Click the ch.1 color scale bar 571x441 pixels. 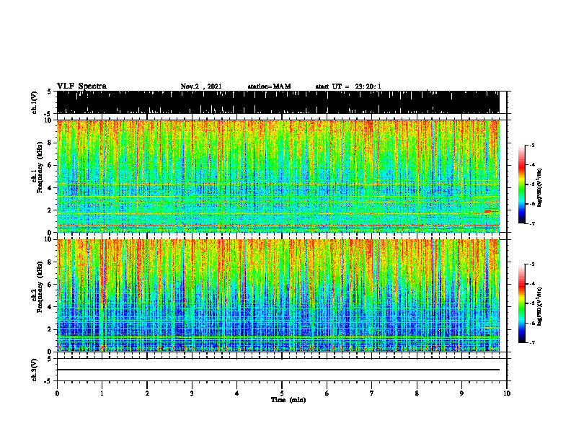click(521, 184)
